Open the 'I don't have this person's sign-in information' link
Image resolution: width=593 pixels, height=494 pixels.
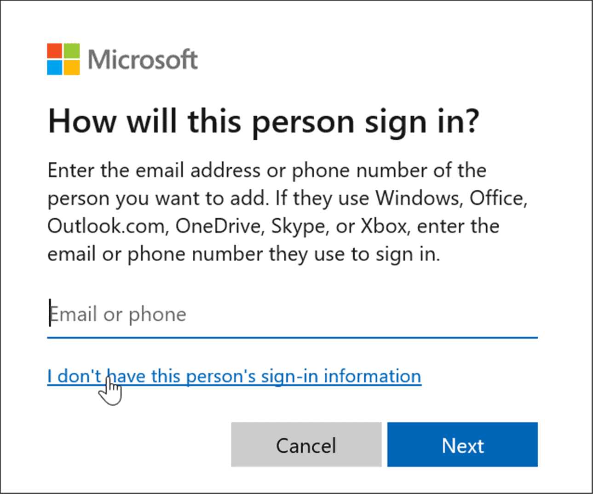click(234, 376)
